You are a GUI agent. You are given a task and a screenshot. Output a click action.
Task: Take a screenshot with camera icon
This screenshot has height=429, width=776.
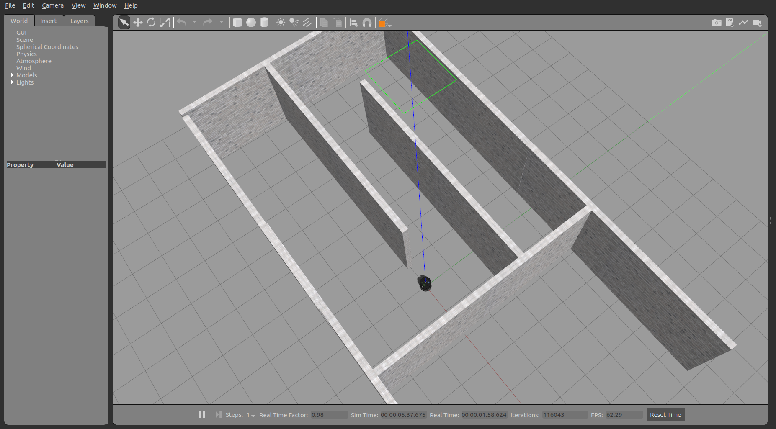[717, 23]
